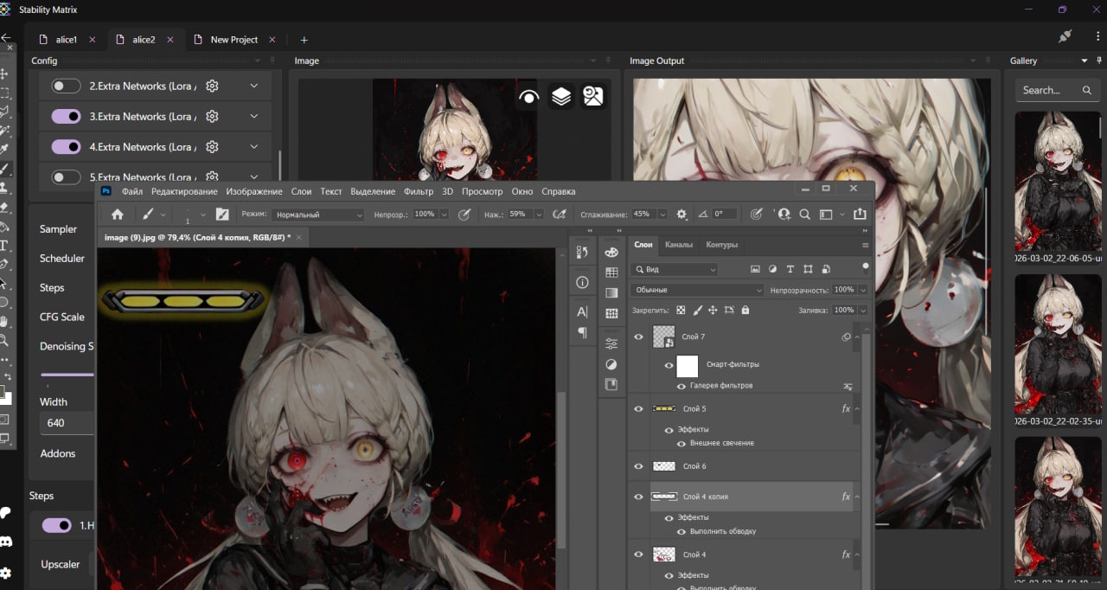Open the Фильтр menu
The width and height of the screenshot is (1107, 590).
(419, 191)
